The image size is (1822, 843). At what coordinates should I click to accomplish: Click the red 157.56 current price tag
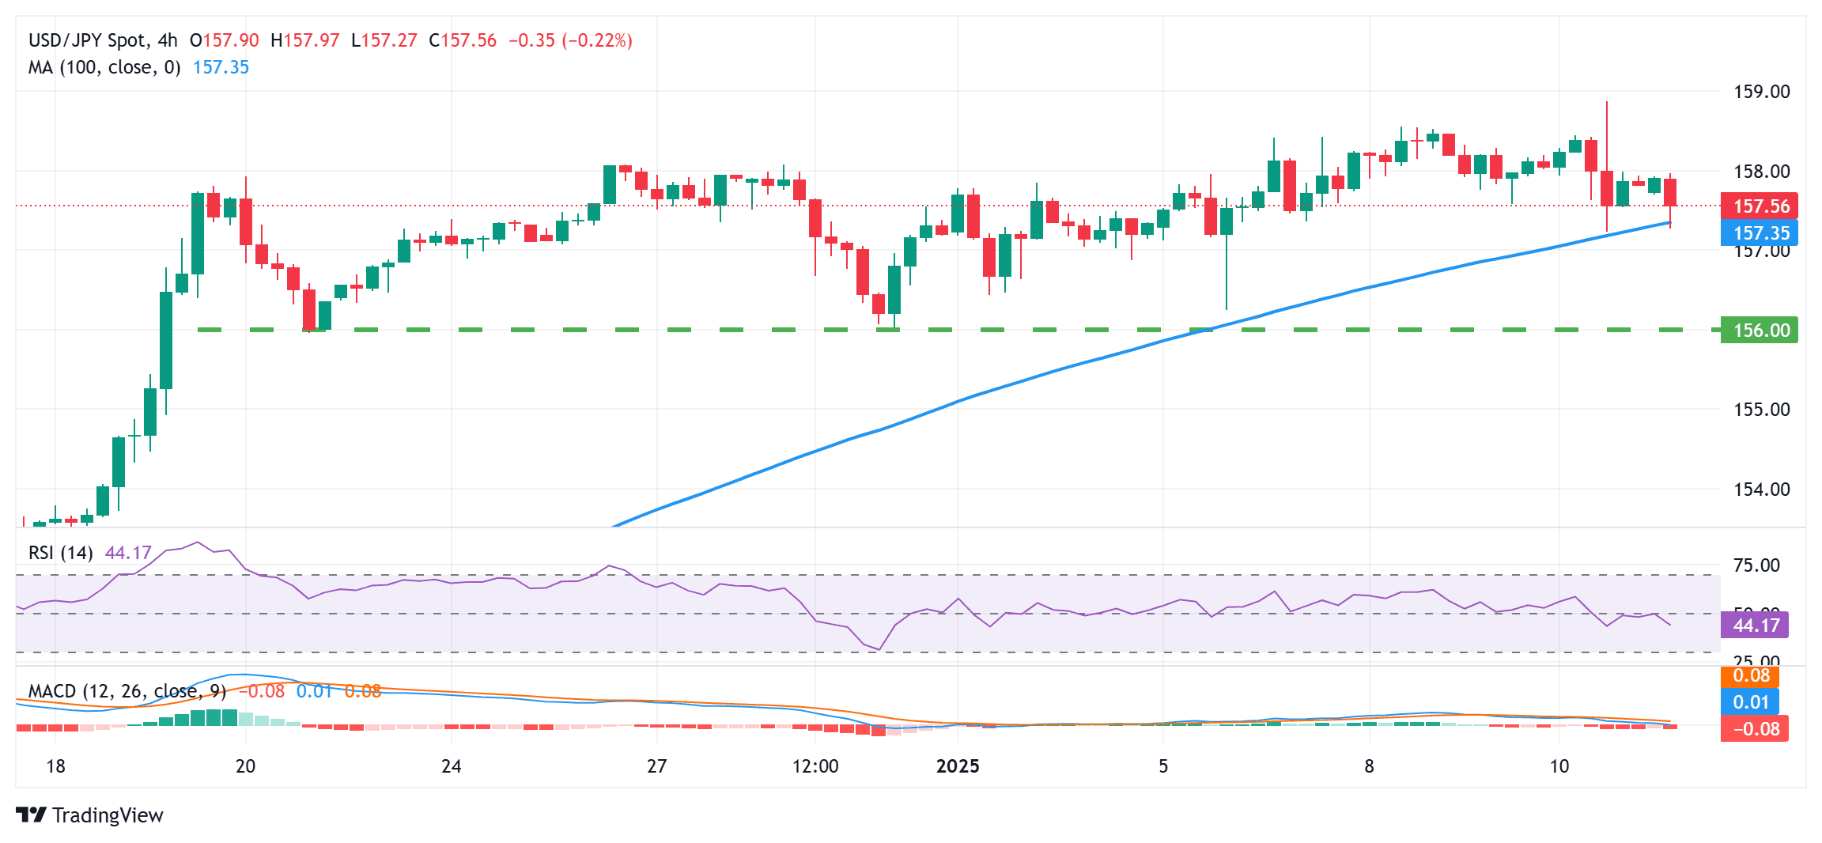pos(1760,206)
